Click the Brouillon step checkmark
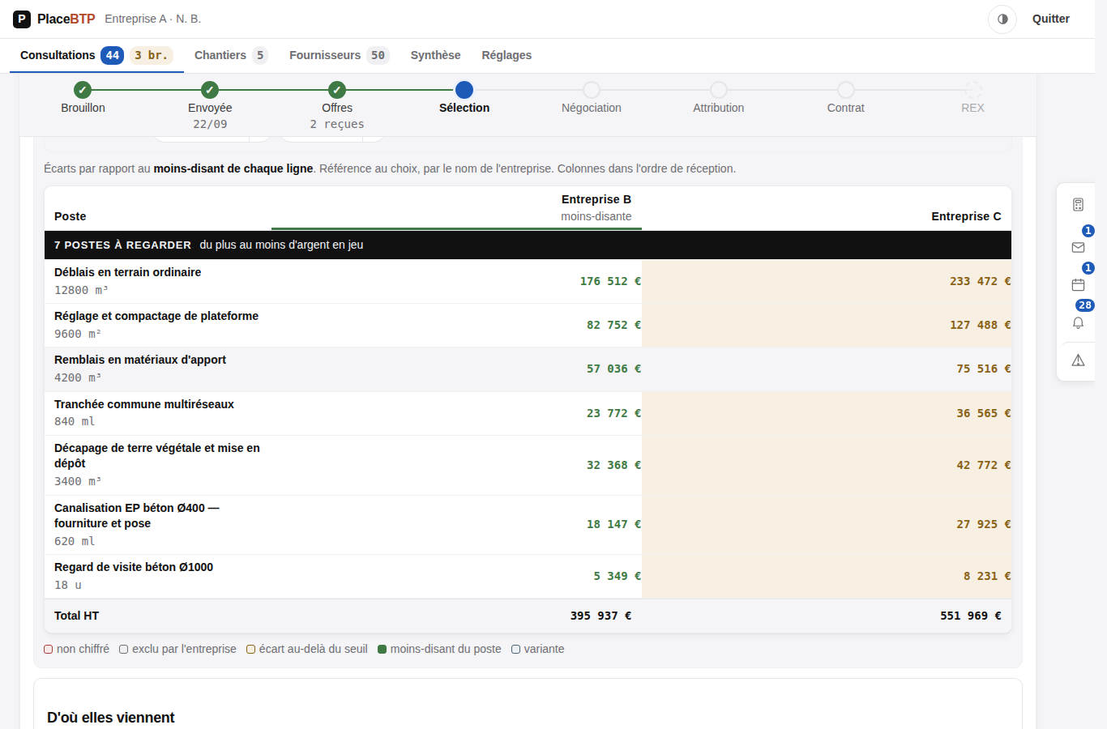This screenshot has width=1107, height=729. [x=83, y=90]
